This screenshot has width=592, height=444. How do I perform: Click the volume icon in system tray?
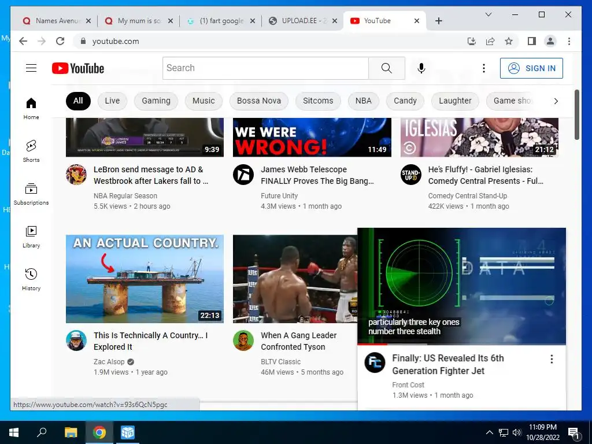[x=517, y=432]
